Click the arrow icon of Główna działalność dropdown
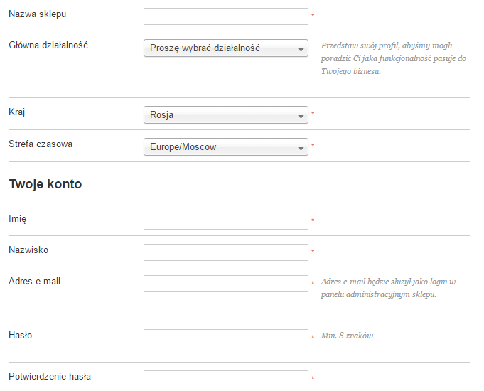 coord(301,50)
